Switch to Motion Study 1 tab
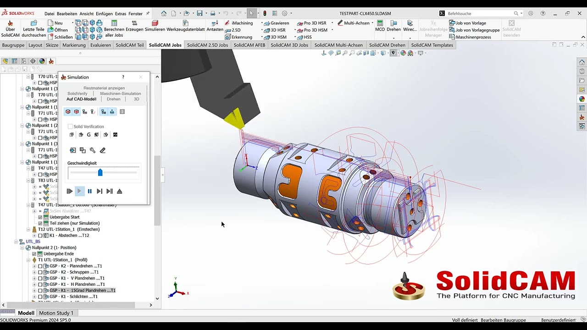587x330 pixels. [56, 313]
